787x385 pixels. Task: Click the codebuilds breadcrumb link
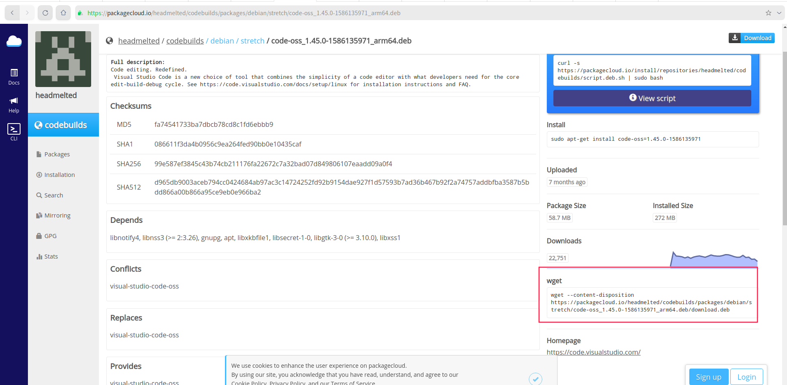(185, 41)
